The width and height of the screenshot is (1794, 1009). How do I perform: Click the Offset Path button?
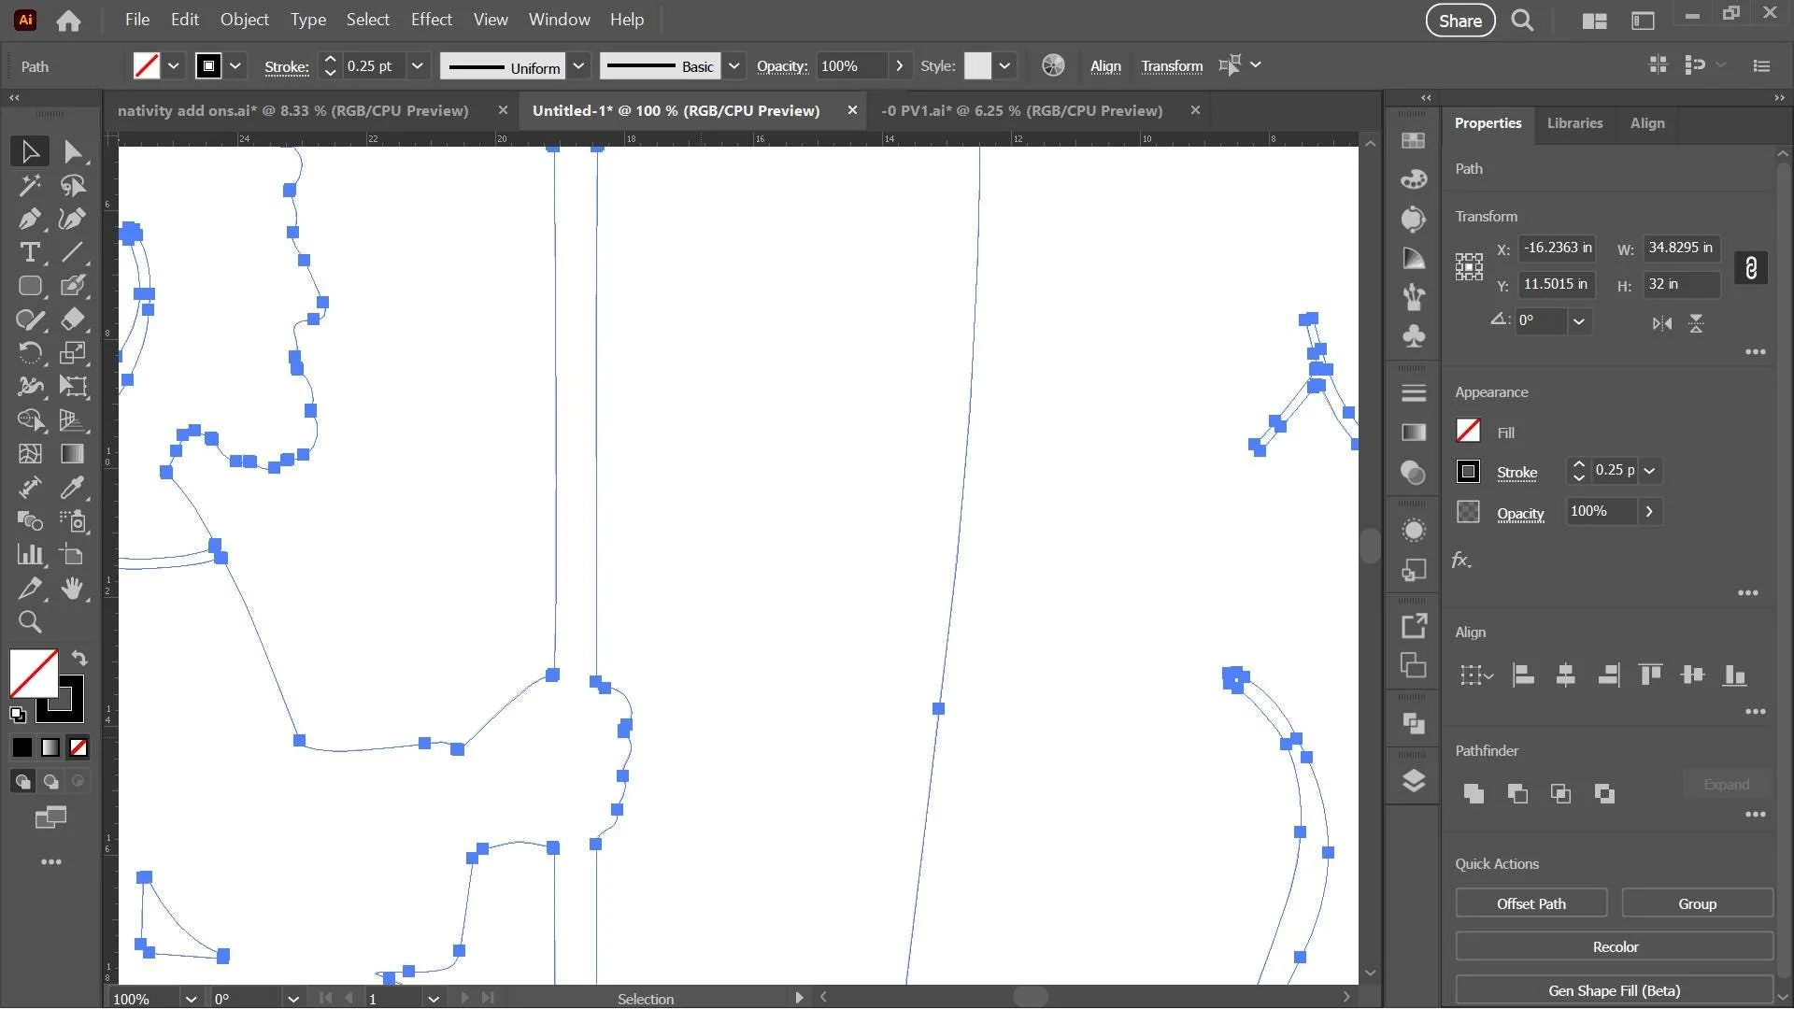click(x=1531, y=903)
